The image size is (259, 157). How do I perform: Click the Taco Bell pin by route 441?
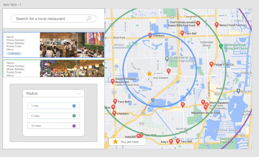pyautogui.click(x=115, y=102)
